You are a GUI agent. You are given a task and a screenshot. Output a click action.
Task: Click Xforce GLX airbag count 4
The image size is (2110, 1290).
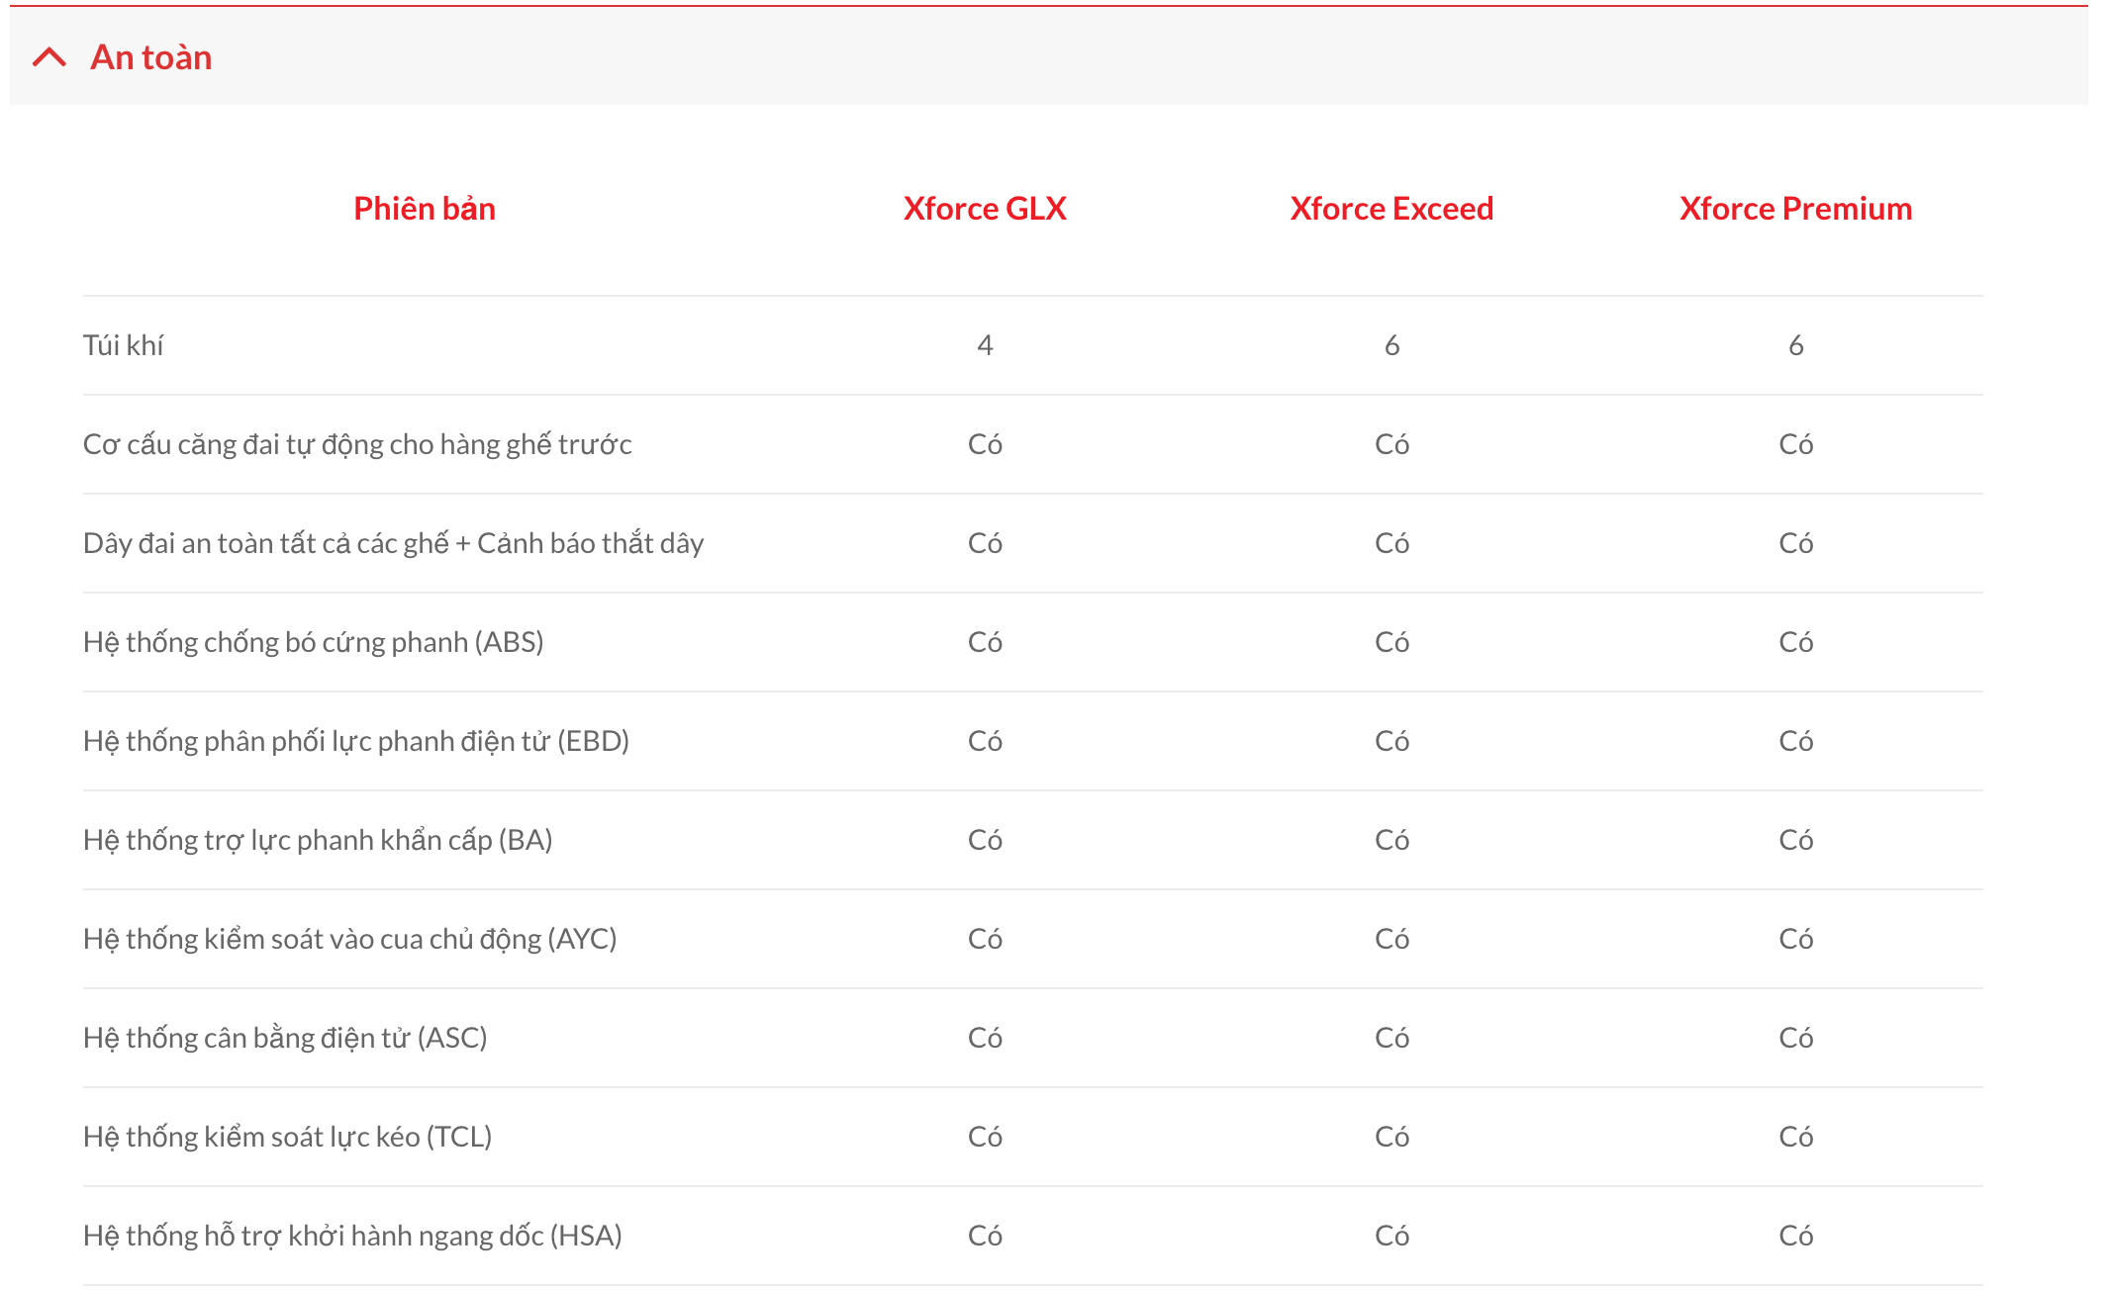coord(985,345)
